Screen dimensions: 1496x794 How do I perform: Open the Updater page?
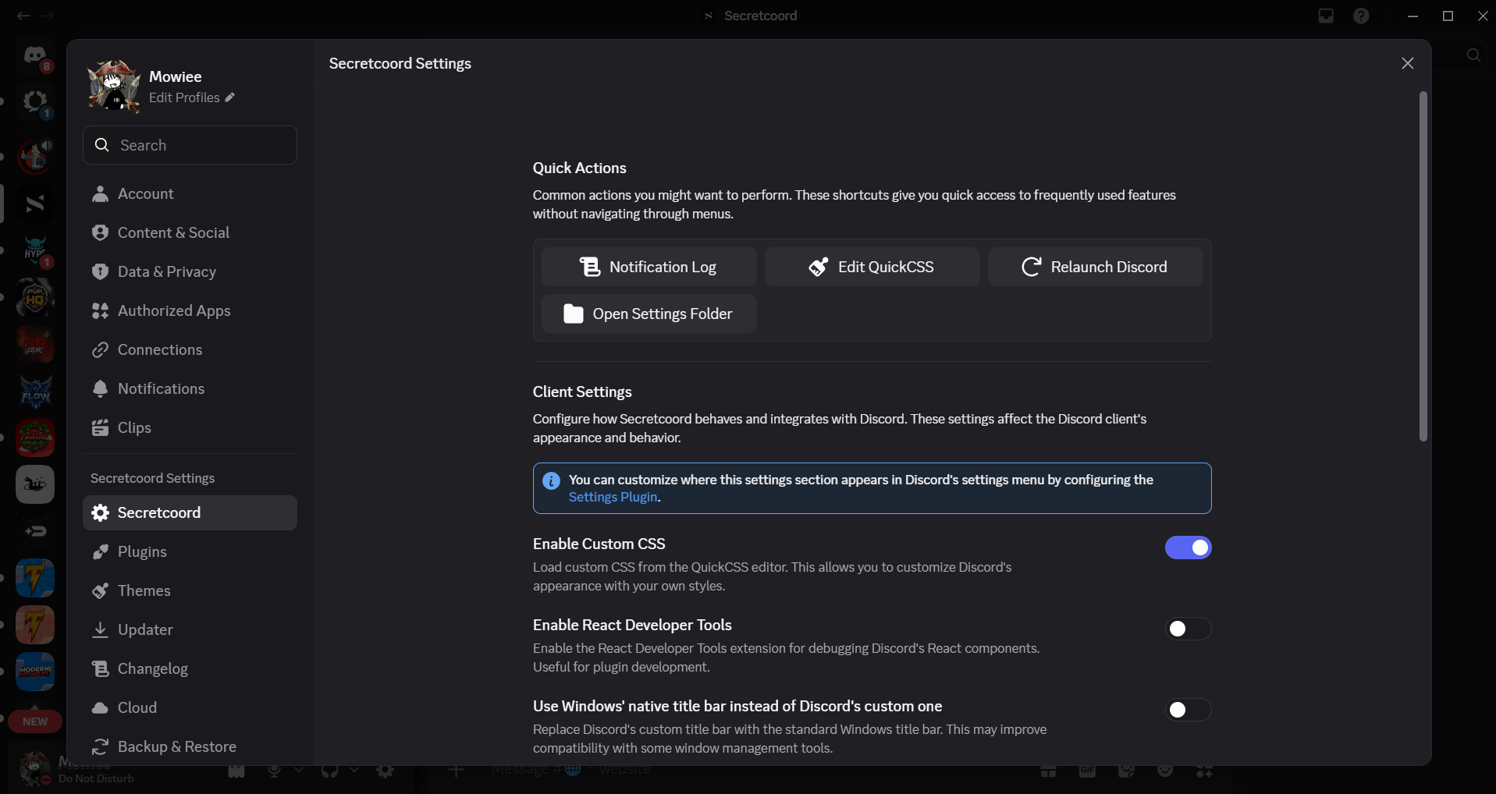tap(190, 629)
